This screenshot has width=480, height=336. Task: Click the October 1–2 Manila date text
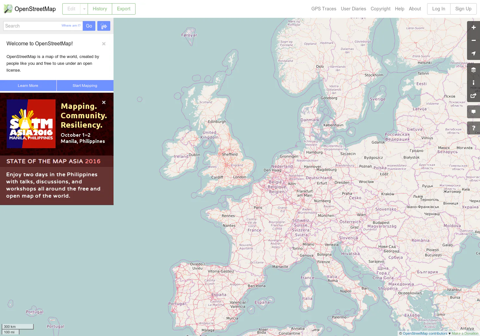point(83,138)
